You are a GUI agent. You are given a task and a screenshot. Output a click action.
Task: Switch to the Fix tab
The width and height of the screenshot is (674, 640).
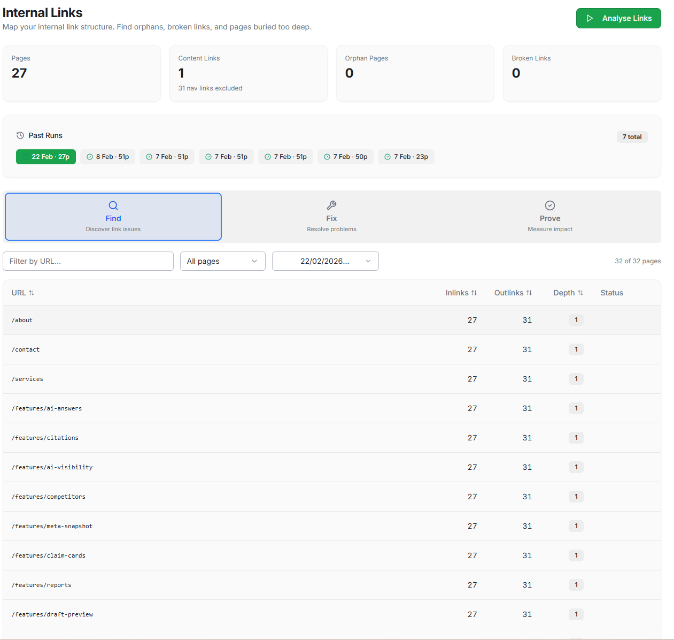click(331, 217)
